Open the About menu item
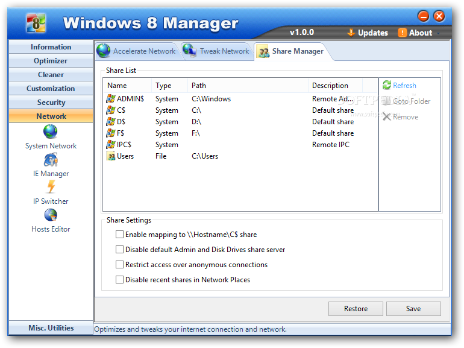The height and width of the screenshot is (348, 464). coord(415,33)
